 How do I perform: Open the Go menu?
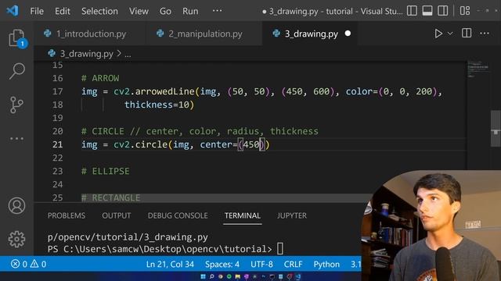165,11
